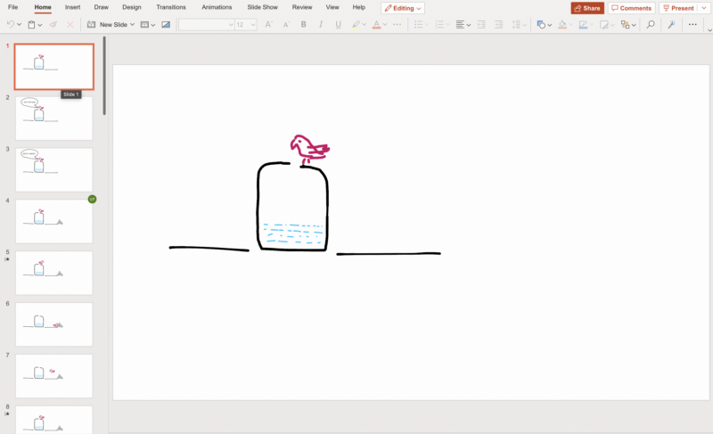Click the slide background picture icon

tap(166, 25)
